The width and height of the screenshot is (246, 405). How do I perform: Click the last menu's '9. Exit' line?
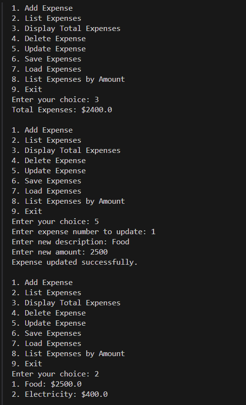click(x=27, y=364)
